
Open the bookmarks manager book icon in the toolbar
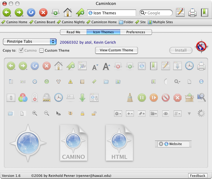click(204, 13)
